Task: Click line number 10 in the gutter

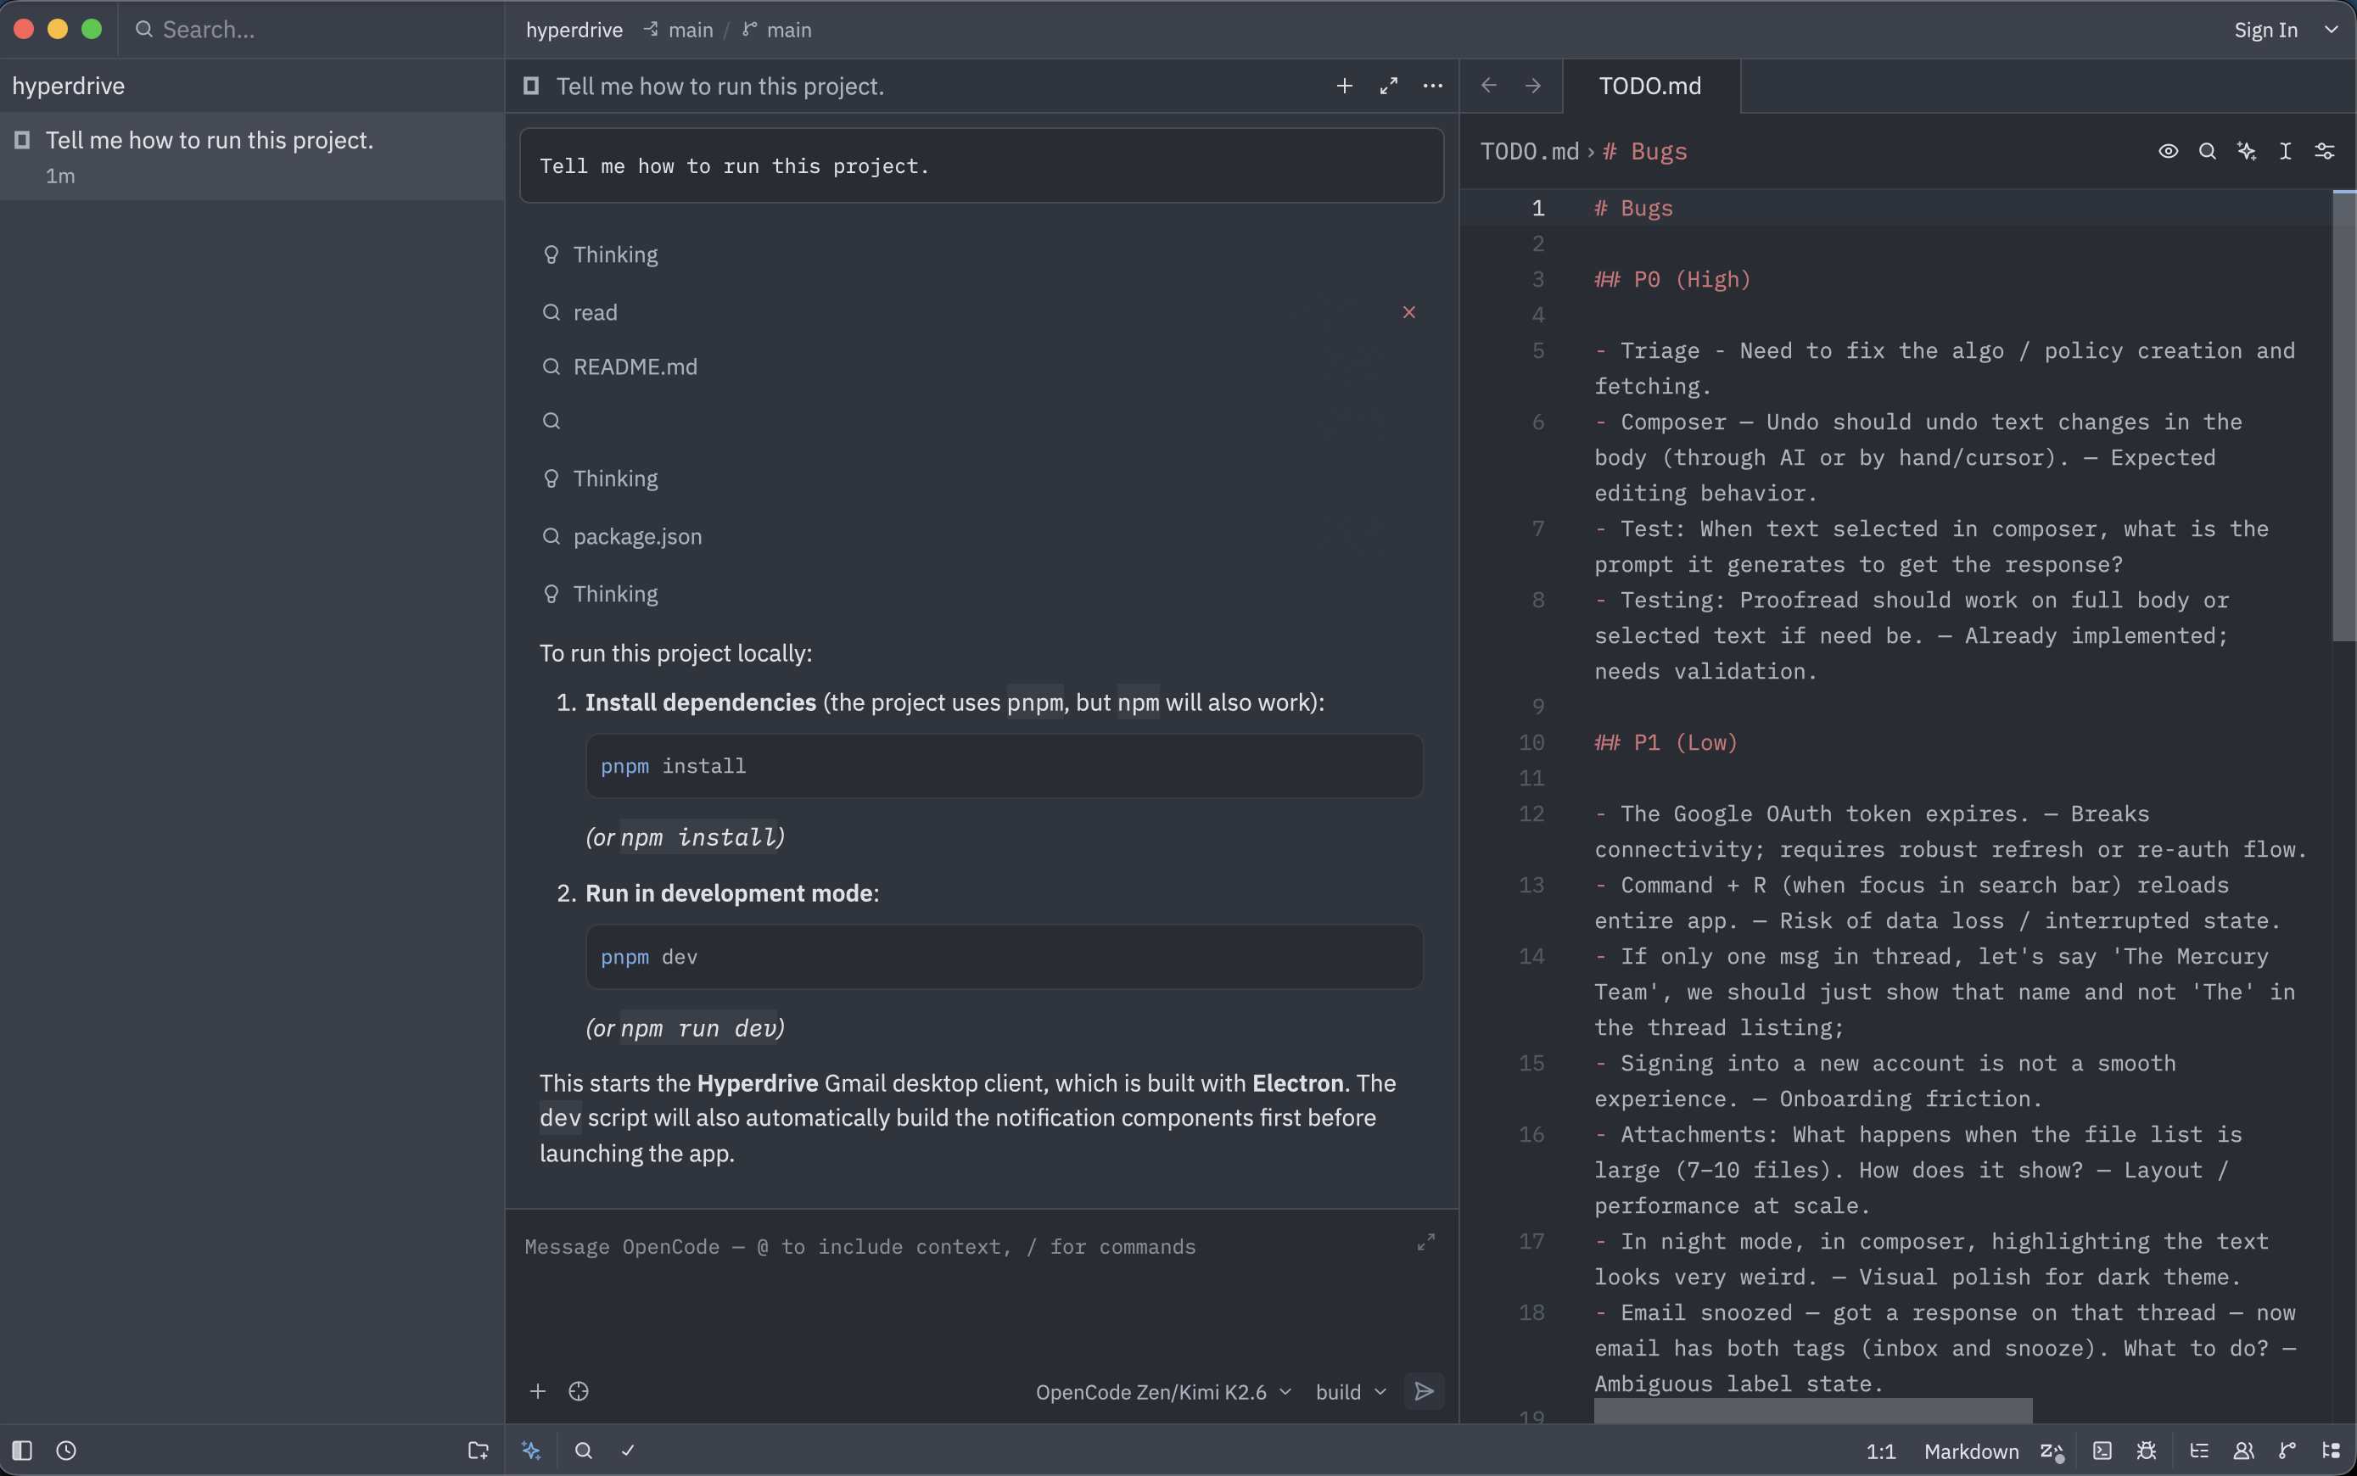Action: click(1531, 743)
